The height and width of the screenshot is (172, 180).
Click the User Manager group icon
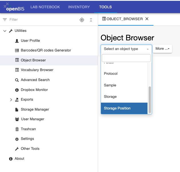17,119
